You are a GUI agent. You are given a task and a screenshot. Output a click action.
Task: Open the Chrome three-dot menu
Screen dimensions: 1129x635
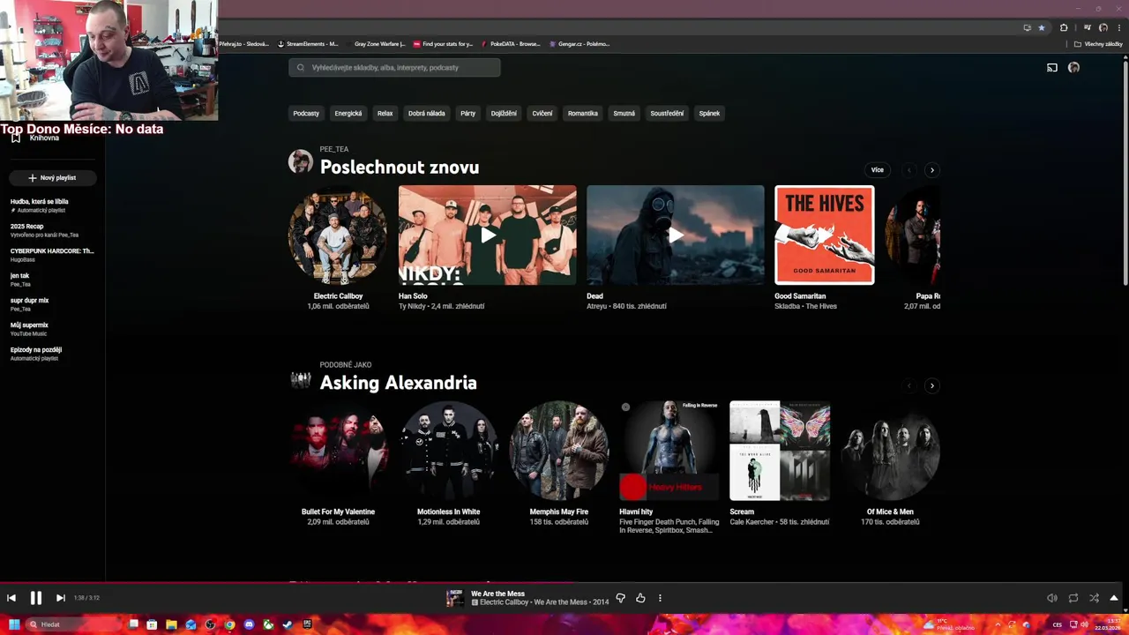[x=1118, y=27]
